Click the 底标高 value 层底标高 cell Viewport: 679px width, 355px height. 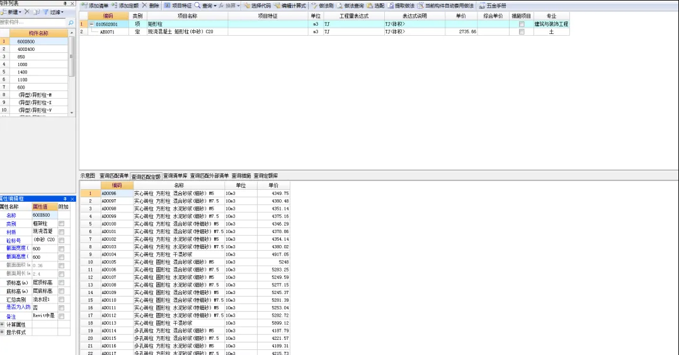click(x=45, y=291)
